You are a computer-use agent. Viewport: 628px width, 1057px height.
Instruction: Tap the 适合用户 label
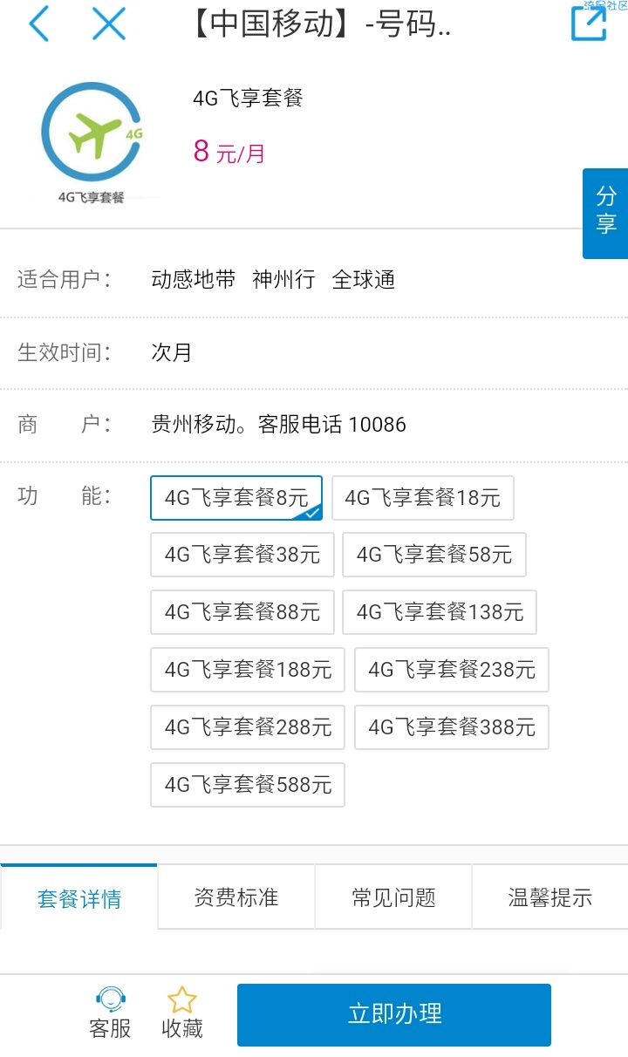(x=65, y=280)
